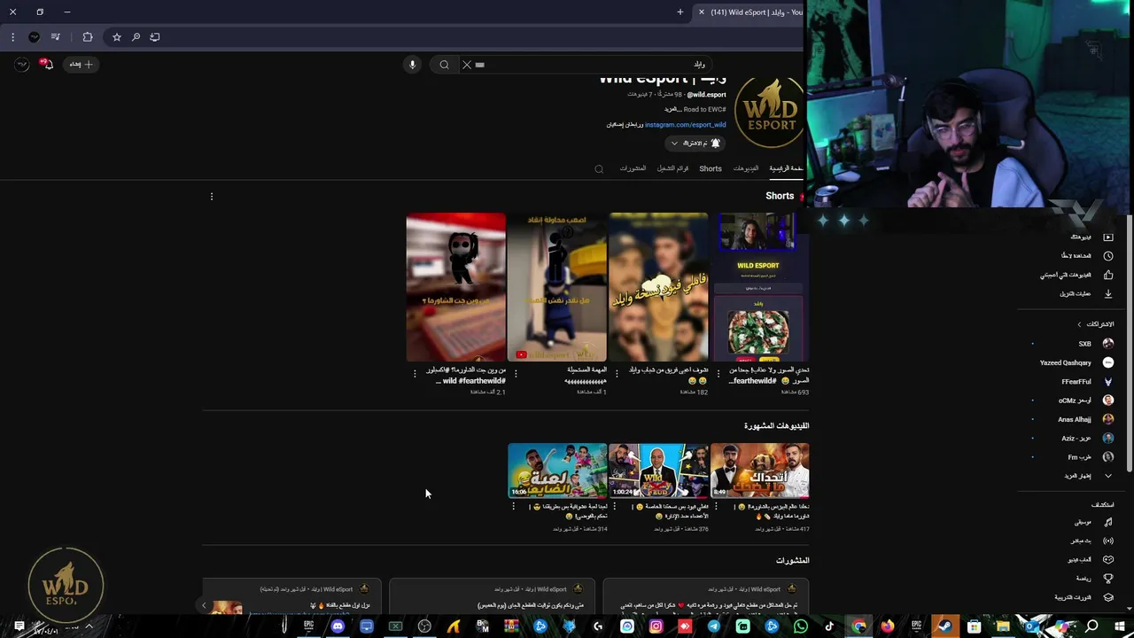Switch to the Posts channel tab
The width and height of the screenshot is (1134, 638).
point(633,168)
